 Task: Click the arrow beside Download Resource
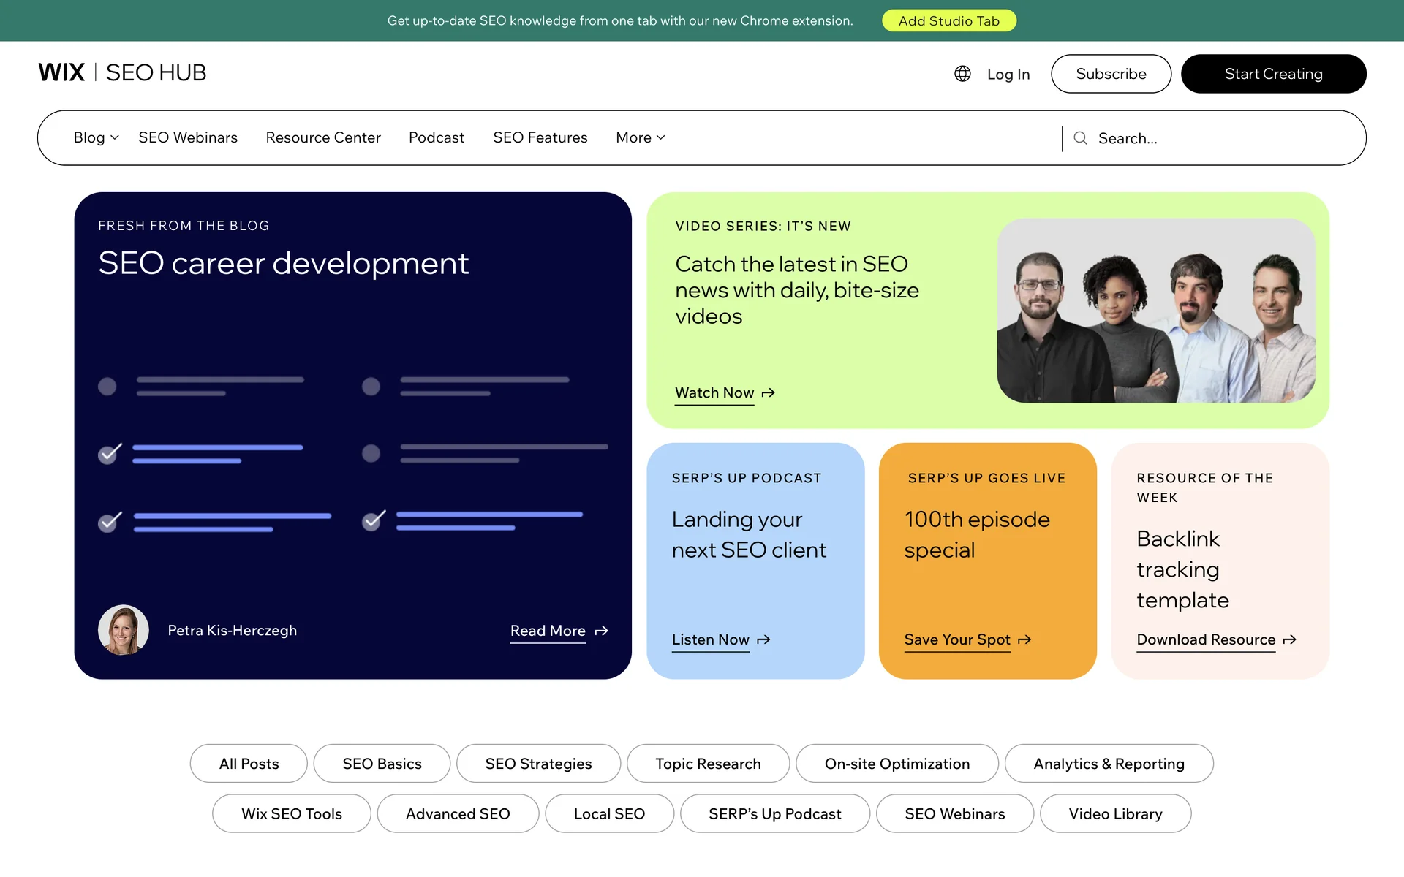click(x=1290, y=640)
